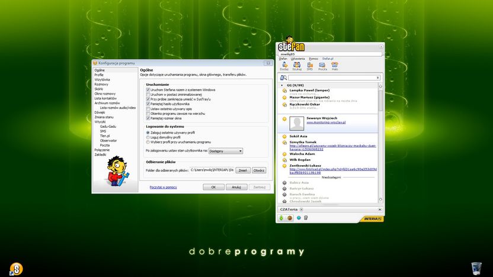Click the green status icon at window bottom
Viewport: 493px width, 277px height.
pos(281,218)
